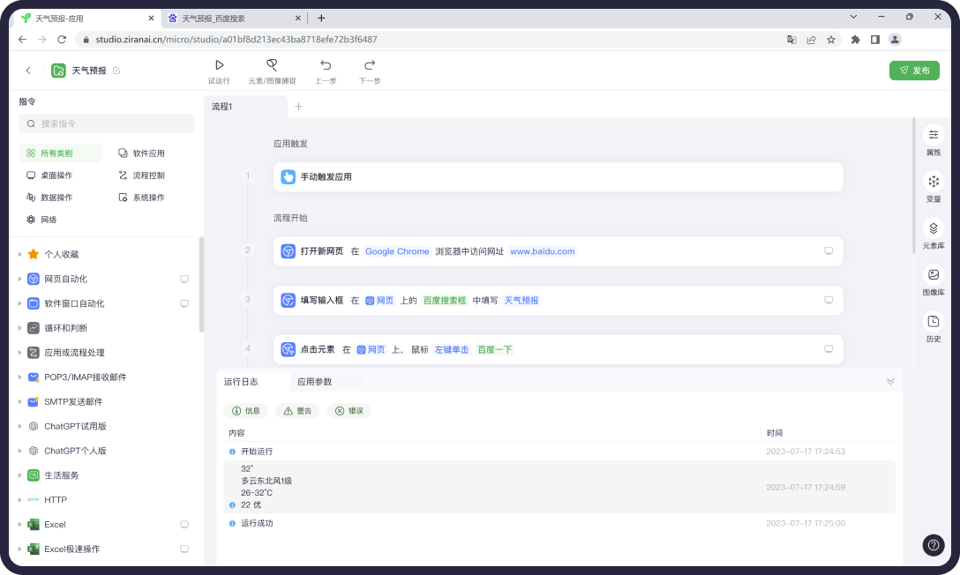This screenshot has height=575, width=960.
Task: Click 左键单击 mouse action parameter
Action: coord(451,349)
